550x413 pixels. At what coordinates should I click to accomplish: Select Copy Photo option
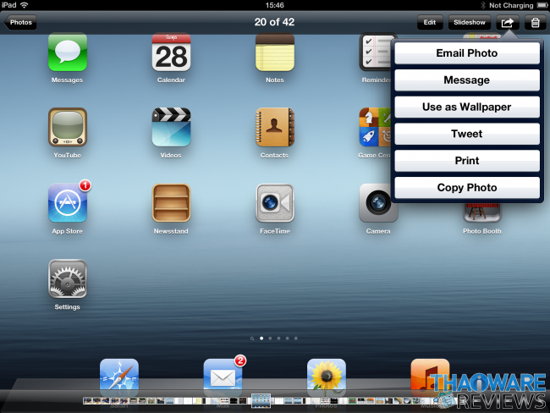pos(467,187)
